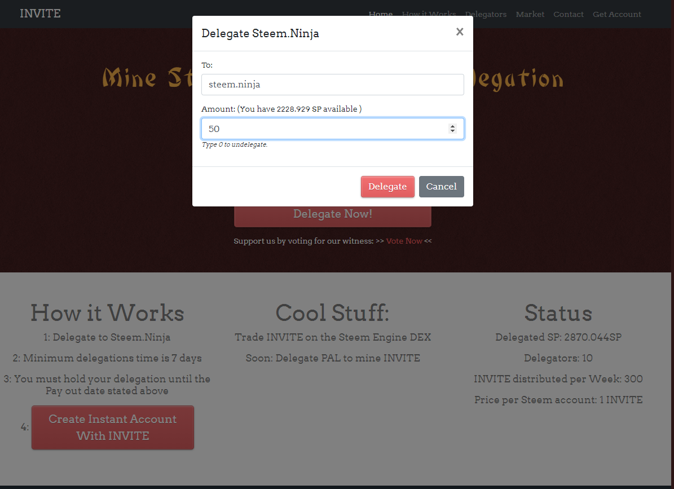Click the INVITE brand logo

click(40, 14)
